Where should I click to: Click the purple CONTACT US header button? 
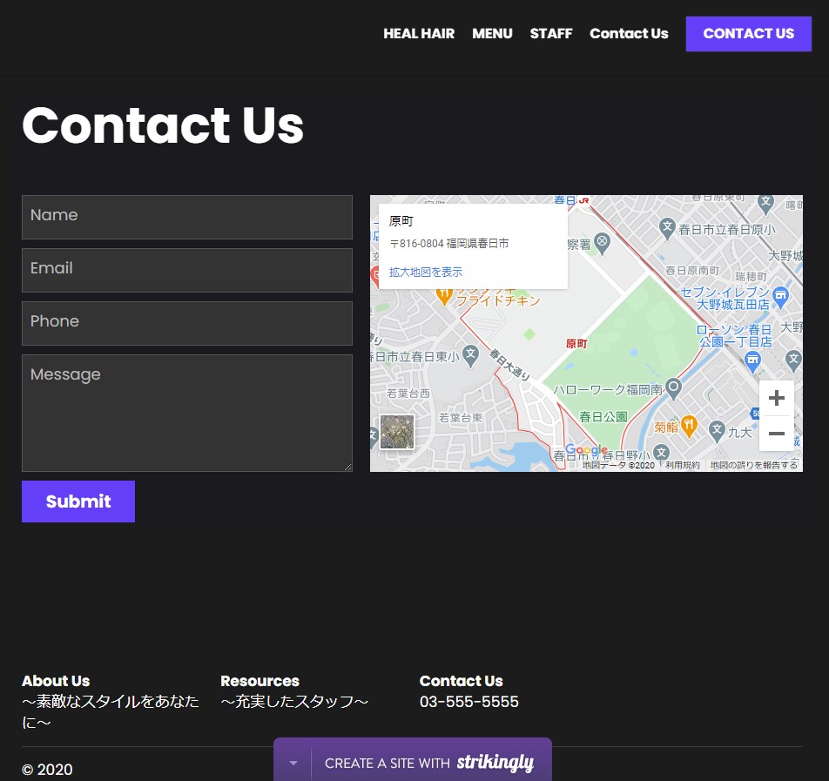click(x=749, y=34)
